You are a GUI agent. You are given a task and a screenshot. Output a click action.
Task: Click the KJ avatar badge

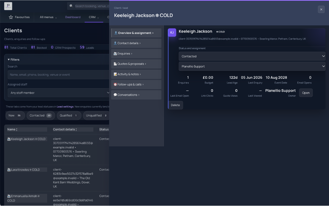pyautogui.click(x=172, y=32)
